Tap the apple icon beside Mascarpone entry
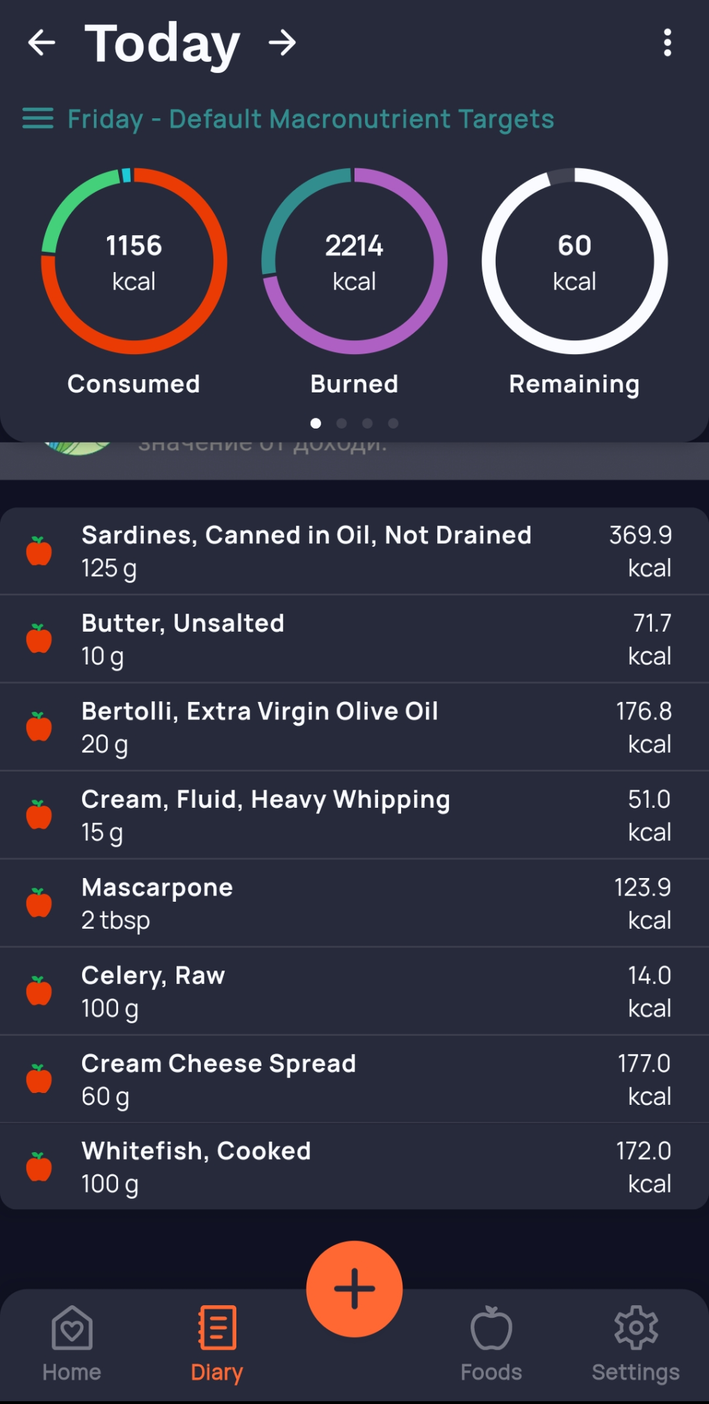 (x=39, y=903)
